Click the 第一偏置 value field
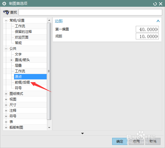 [x=147, y=29]
